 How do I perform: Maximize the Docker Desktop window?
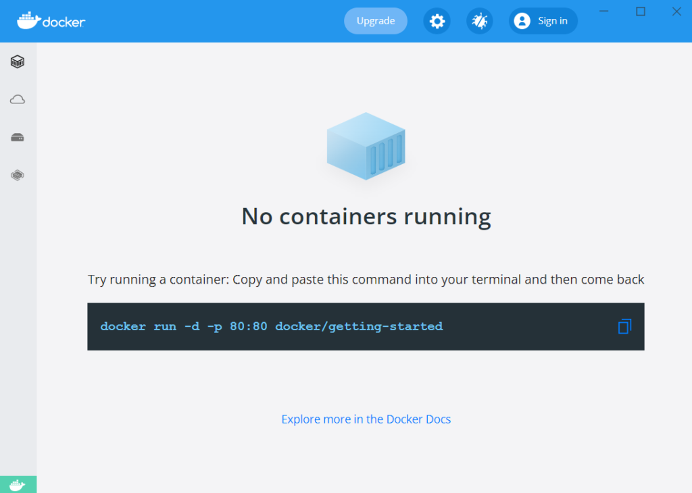point(639,11)
